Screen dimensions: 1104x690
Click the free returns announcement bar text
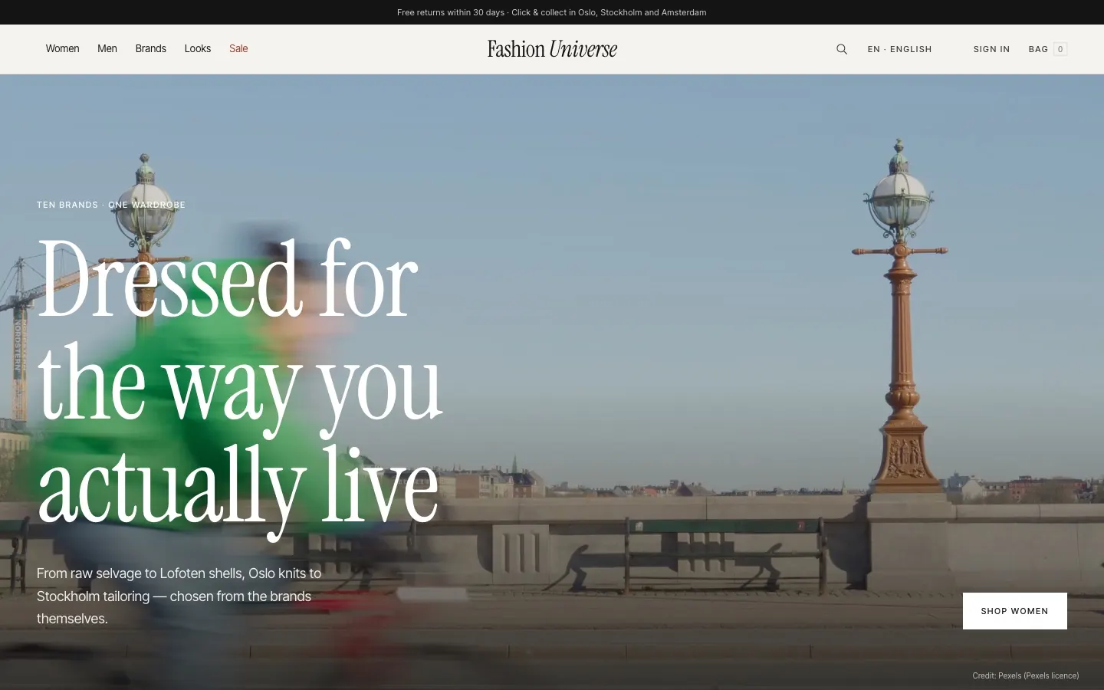point(552,12)
